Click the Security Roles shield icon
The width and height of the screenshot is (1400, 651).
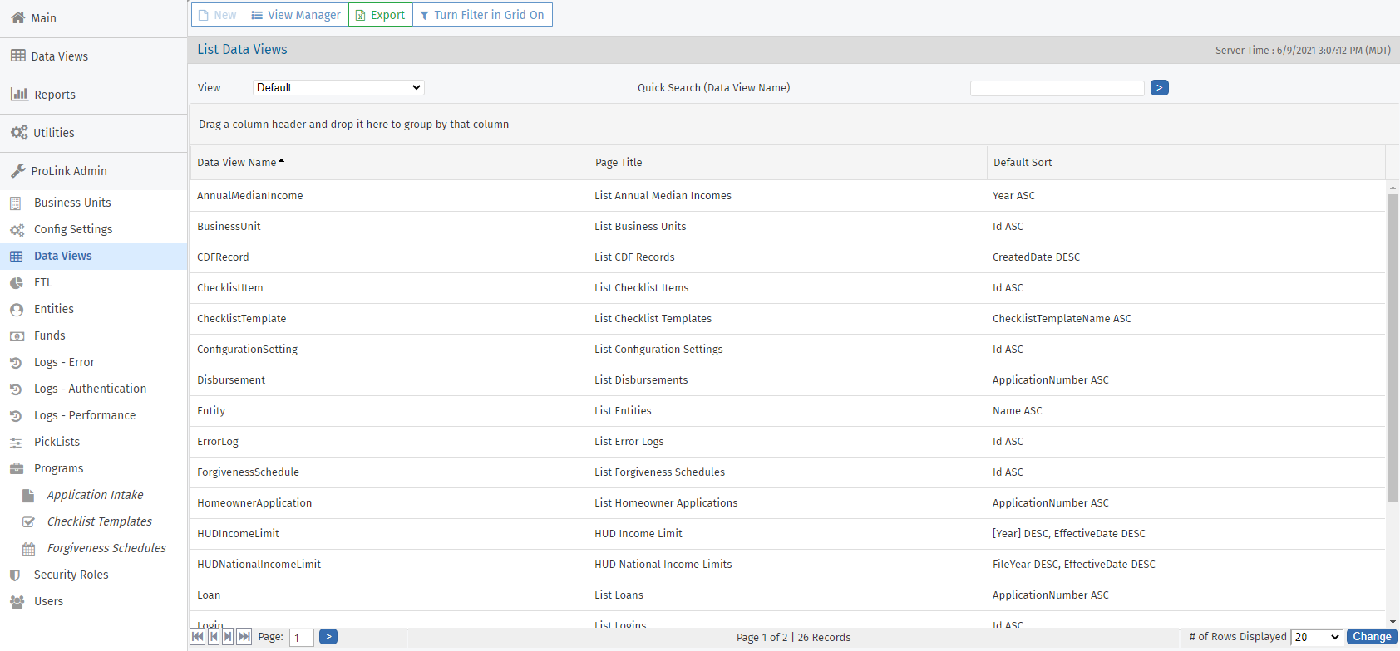click(15, 575)
